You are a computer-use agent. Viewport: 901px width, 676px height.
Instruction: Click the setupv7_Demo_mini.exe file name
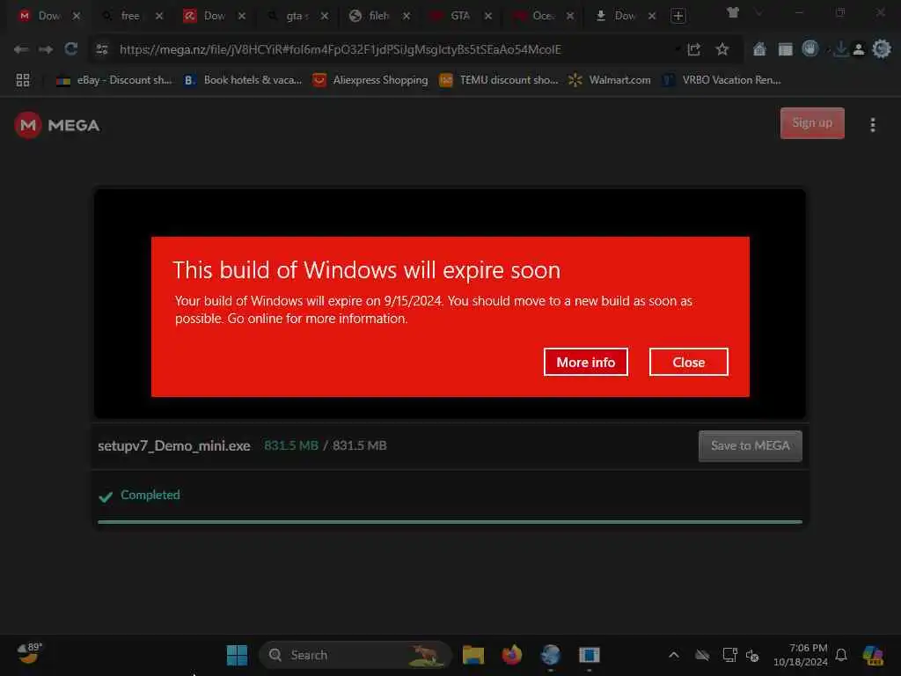point(173,446)
